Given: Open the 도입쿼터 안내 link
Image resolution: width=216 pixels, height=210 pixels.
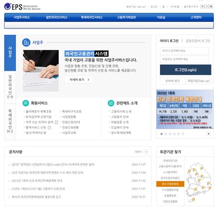Looking at the screenshot, I should (120, 127).
